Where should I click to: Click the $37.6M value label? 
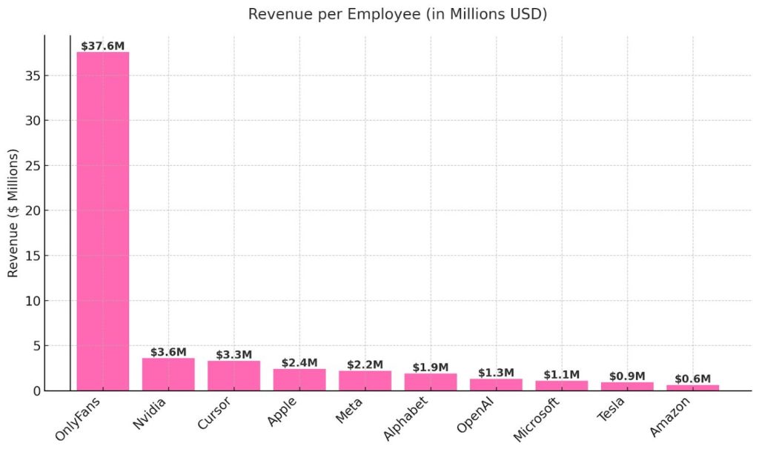102,45
